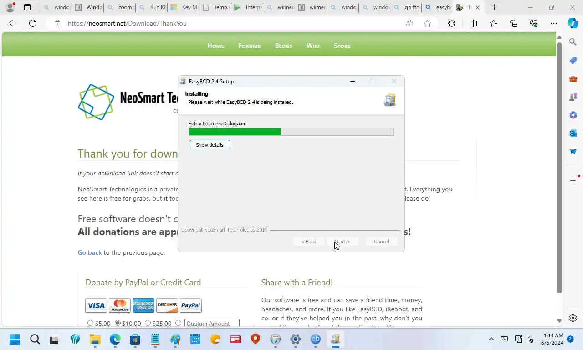The width and height of the screenshot is (583, 350).
Task: Click the Show details button in installer
Action: pos(210,145)
